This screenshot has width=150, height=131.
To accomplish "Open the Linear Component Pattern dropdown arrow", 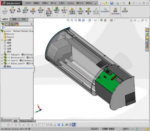I will coord(25,16).
